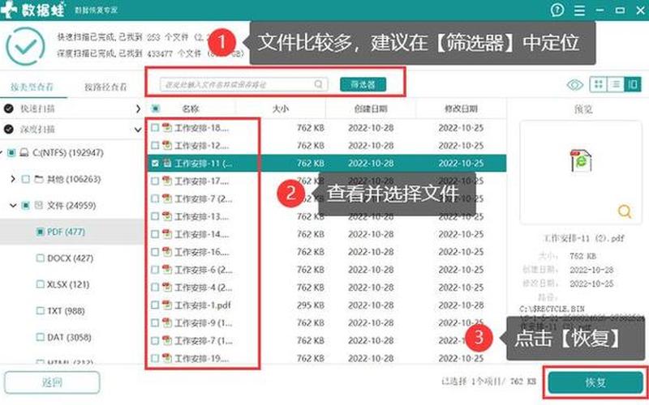
Task: Select the DAT (3058) tree item
Action: click(69, 337)
